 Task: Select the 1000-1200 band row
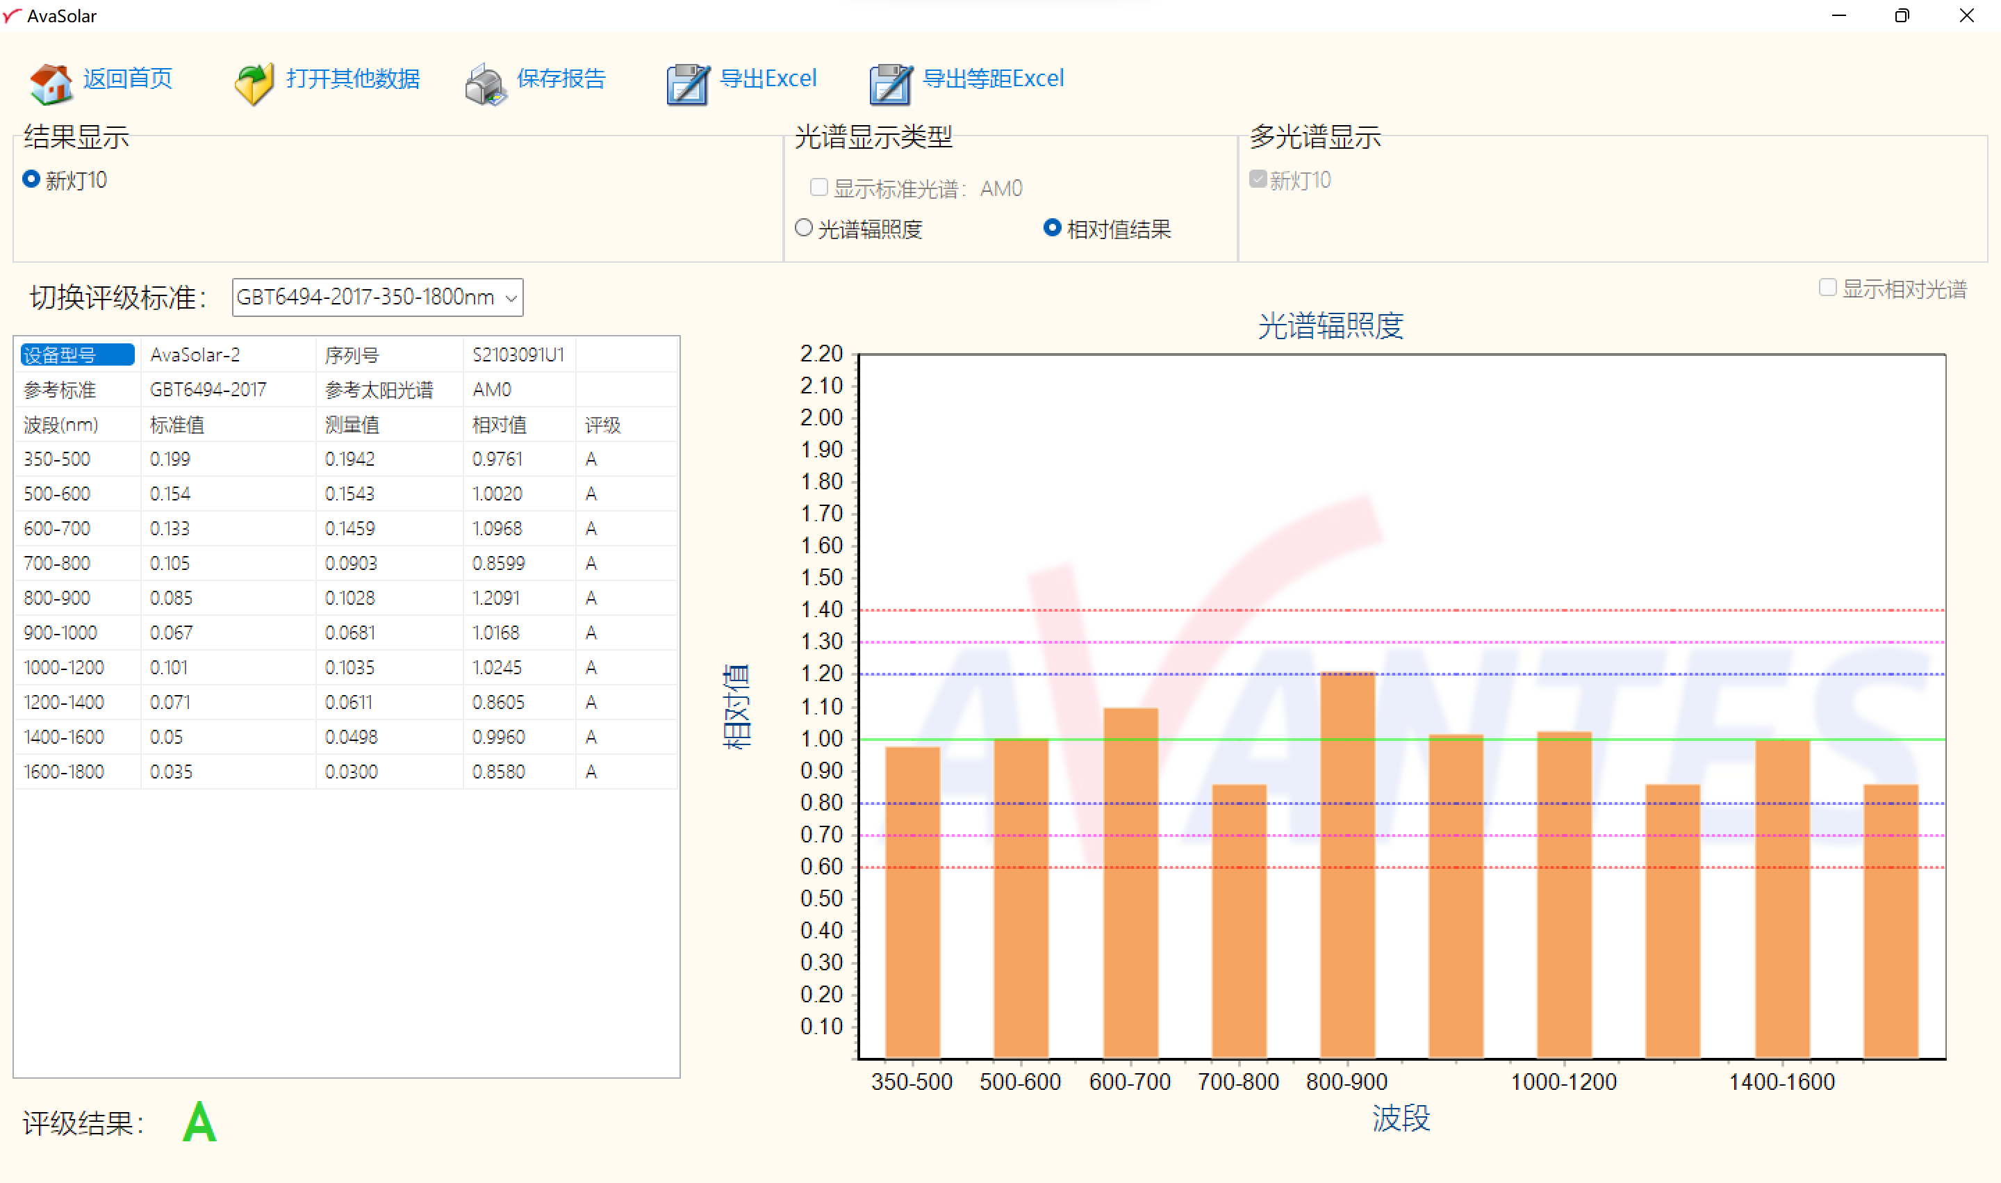(346, 667)
